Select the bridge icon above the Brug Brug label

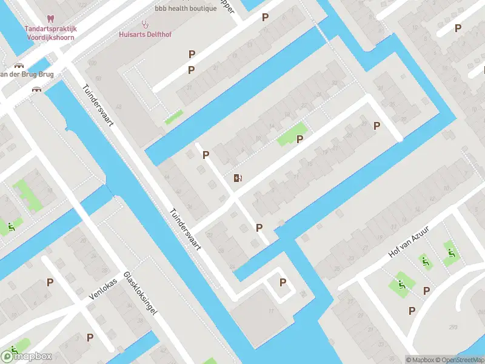coord(19,66)
